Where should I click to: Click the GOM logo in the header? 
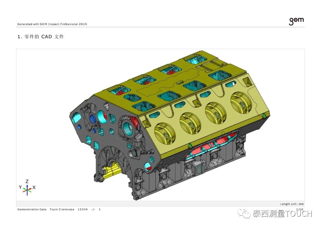tap(296, 21)
